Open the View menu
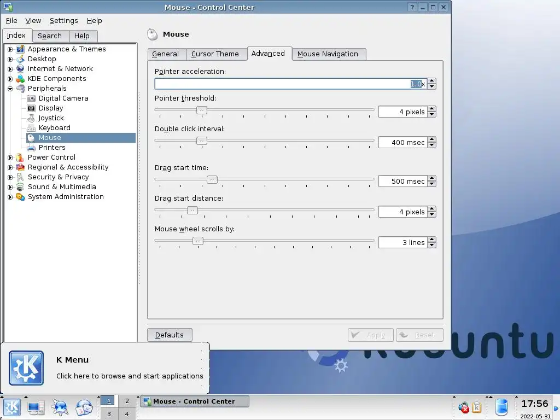This screenshot has width=560, height=420. click(x=33, y=21)
